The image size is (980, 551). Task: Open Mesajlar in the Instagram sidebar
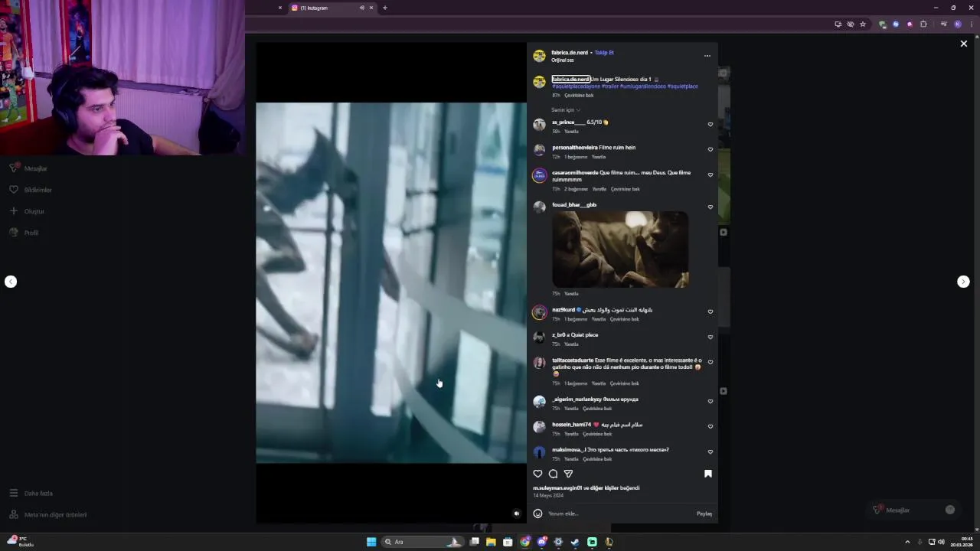coord(28,168)
